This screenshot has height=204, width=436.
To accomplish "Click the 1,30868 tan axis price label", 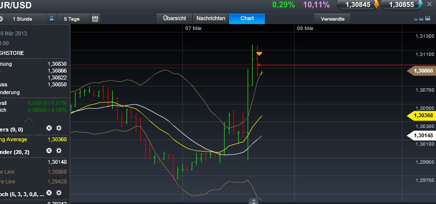I will point(422,71).
